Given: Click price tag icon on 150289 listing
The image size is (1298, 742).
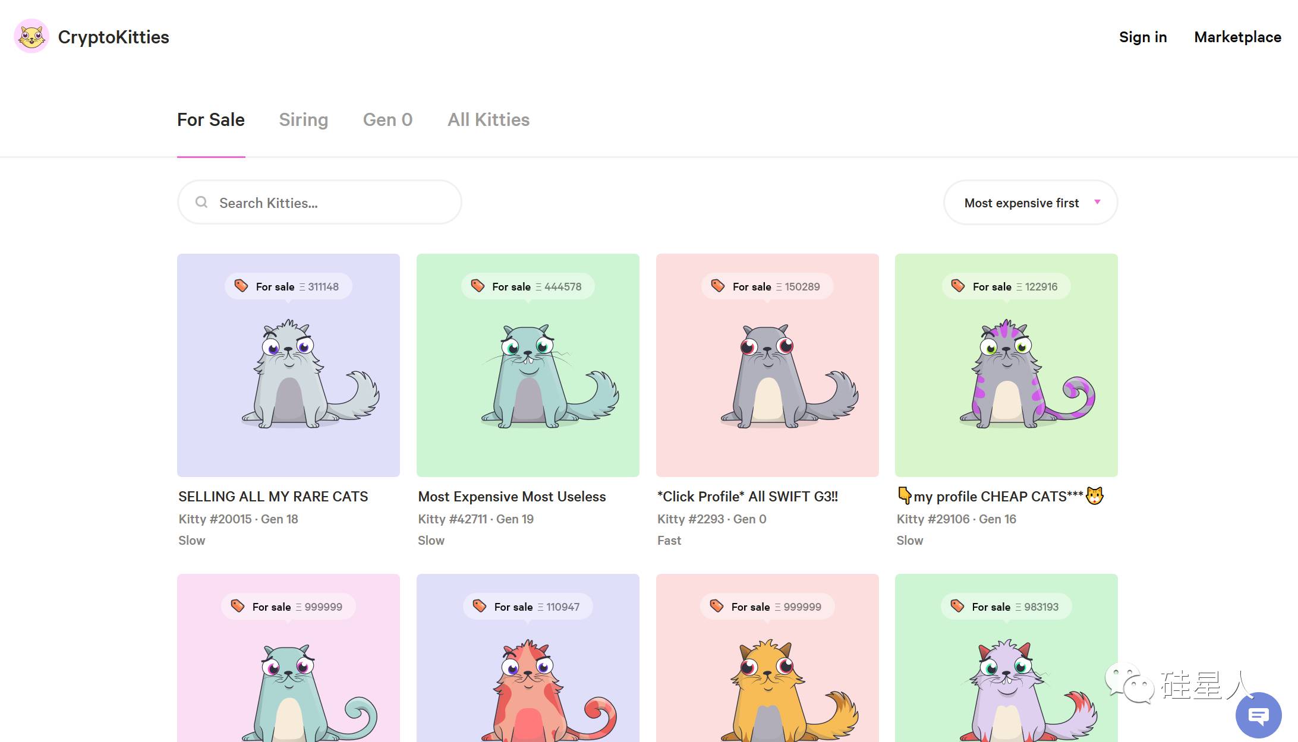Looking at the screenshot, I should (x=718, y=286).
